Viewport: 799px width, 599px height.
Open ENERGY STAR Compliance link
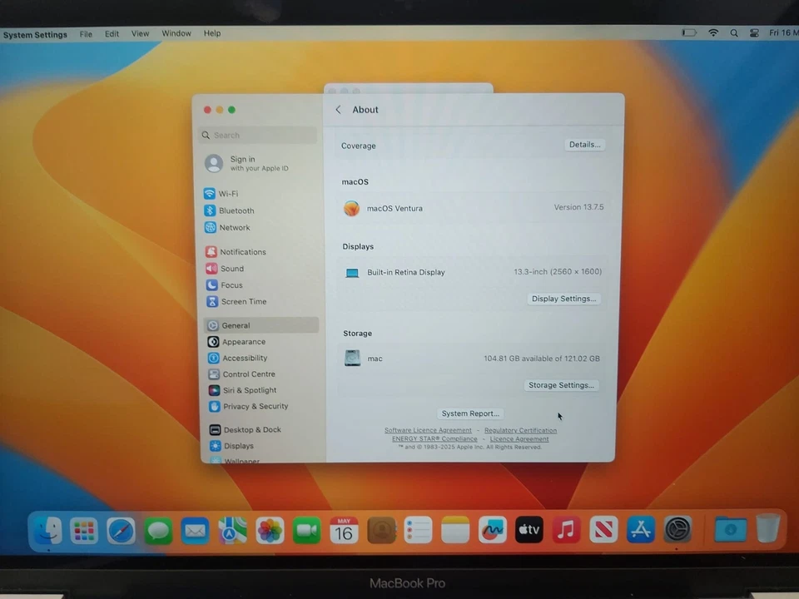[x=434, y=439]
